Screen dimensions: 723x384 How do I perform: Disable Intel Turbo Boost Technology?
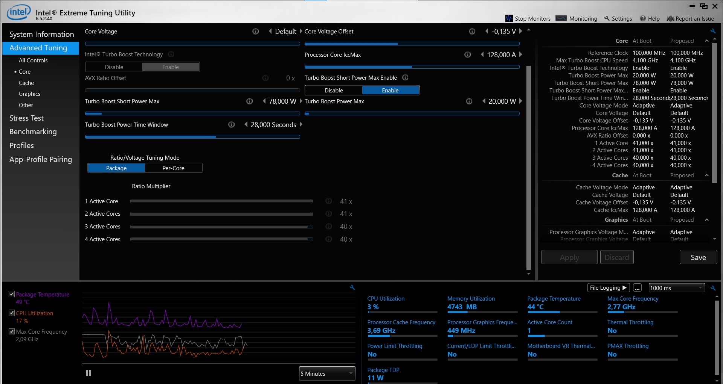pyautogui.click(x=114, y=67)
